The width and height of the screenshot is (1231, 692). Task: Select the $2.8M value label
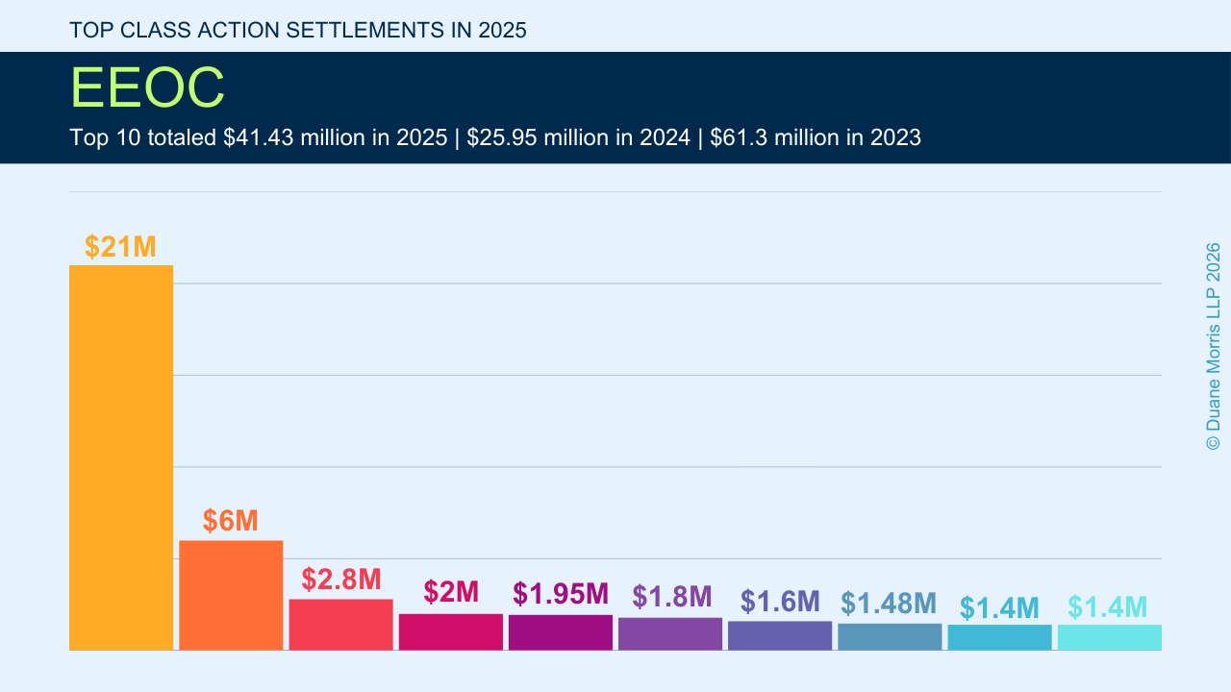(341, 580)
